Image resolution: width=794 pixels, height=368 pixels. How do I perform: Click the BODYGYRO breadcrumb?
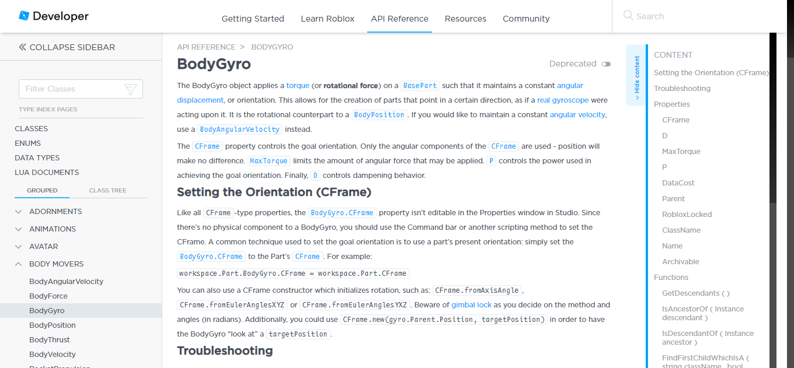[x=272, y=47]
